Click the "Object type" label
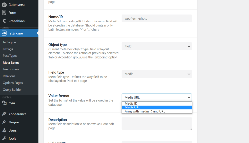Viewport: 249px width, 143px height. (x=58, y=45)
